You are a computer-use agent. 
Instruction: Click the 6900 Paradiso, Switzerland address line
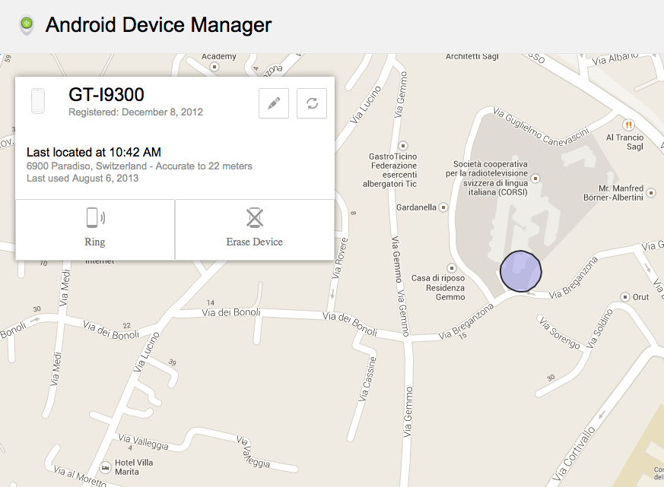click(x=139, y=166)
